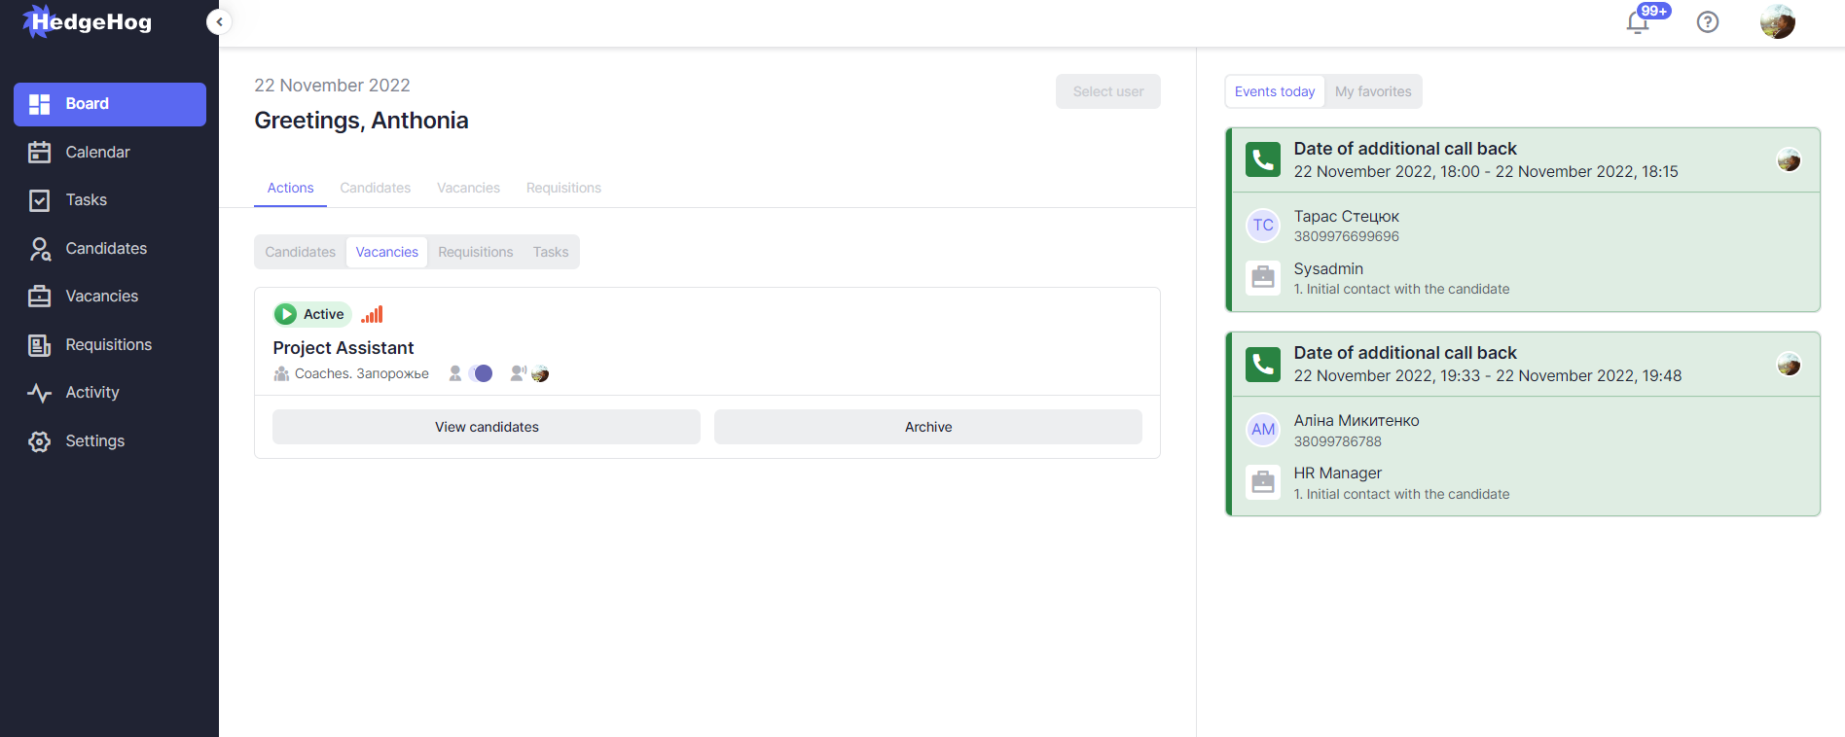Open the Select user dropdown
This screenshot has width=1845, height=737.
[x=1107, y=91]
